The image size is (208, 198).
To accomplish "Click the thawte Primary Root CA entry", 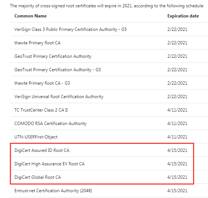I will (x=38, y=43).
